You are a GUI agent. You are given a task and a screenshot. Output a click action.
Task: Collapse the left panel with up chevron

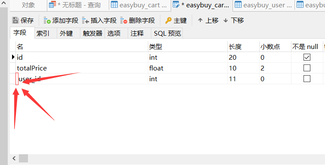[3, 3]
